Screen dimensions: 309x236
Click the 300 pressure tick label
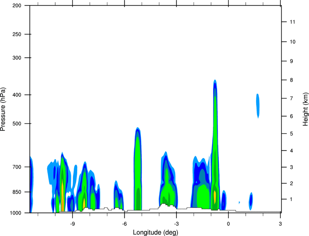pos(17,58)
